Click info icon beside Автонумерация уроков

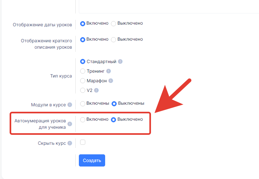click(x=70, y=124)
